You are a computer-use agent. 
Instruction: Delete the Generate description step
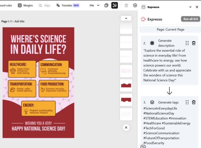click(x=194, y=43)
